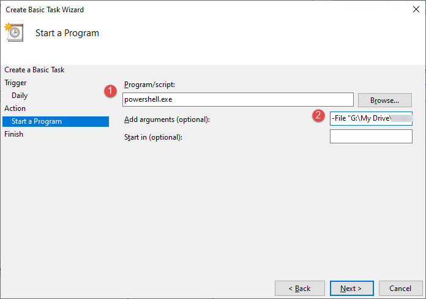The image size is (426, 299).
Task: Focus the Program/script field containing powershell.exe
Action: 237,99
